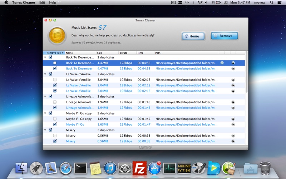Open the volume control in menu bar

206,3
